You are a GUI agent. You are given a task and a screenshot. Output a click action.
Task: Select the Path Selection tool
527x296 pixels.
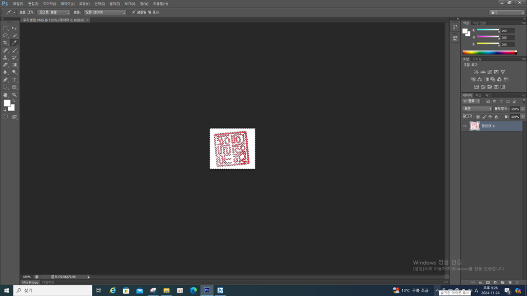click(x=5, y=87)
